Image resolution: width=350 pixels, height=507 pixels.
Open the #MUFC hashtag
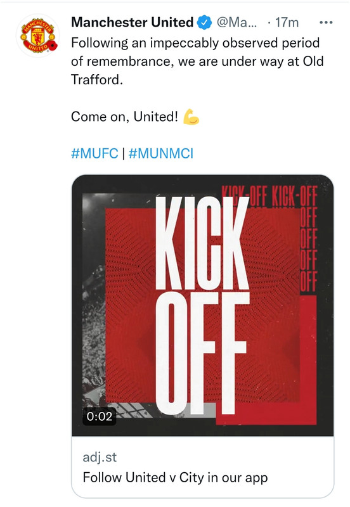coord(94,153)
